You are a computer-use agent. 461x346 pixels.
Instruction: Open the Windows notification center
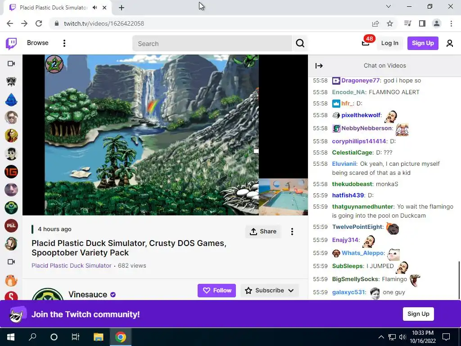pos(446,337)
